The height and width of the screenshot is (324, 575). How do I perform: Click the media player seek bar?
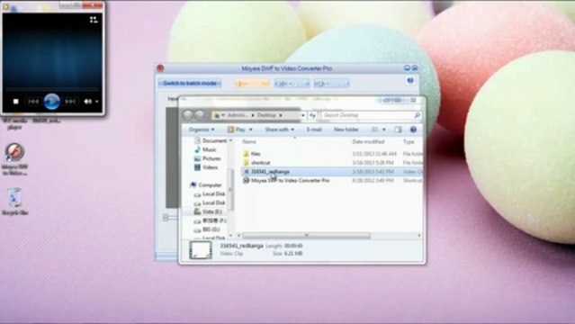point(52,89)
